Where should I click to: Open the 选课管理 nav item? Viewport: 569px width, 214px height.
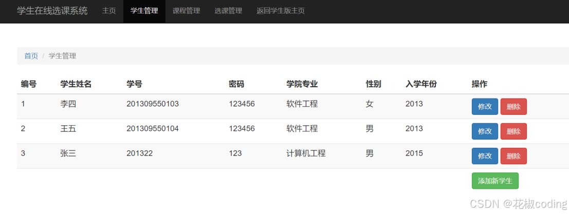(228, 11)
